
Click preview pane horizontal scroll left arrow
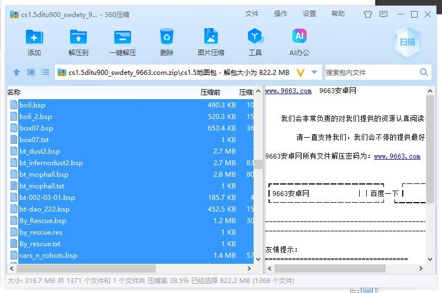(x=270, y=269)
